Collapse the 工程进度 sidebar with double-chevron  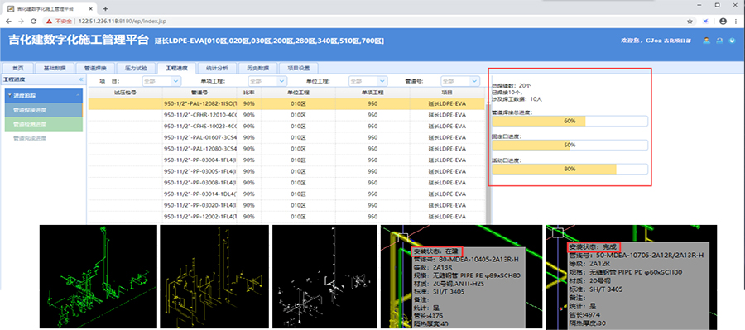[81, 79]
